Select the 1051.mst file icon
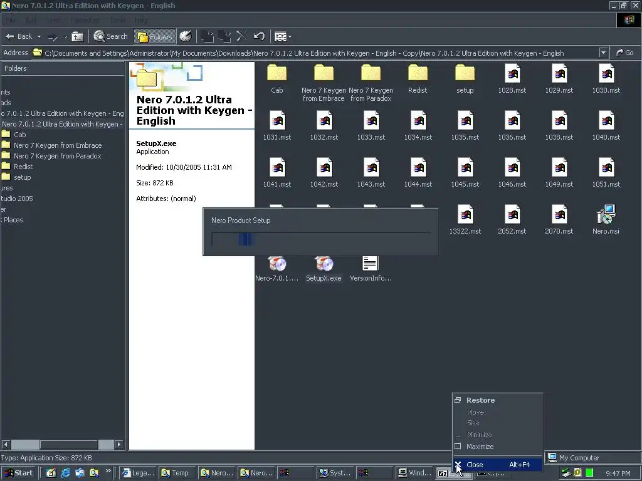 606,168
